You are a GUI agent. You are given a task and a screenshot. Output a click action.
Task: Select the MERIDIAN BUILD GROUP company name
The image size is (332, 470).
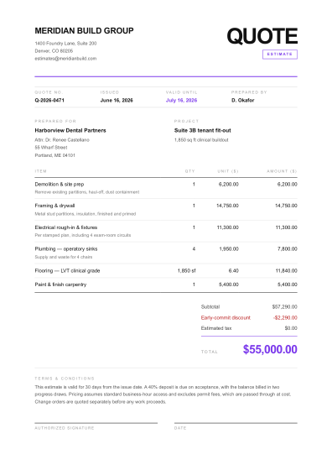84,30
